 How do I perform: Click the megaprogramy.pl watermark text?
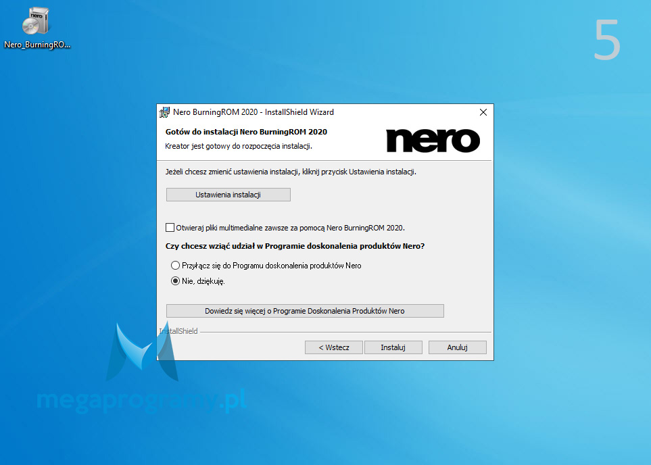[142, 400]
